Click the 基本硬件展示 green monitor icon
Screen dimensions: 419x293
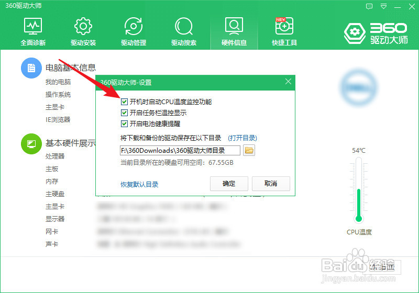[31, 144]
